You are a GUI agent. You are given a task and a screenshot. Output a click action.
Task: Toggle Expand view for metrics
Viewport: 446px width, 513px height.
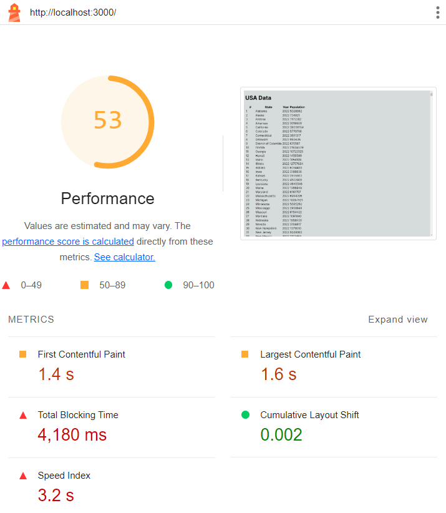pos(397,320)
